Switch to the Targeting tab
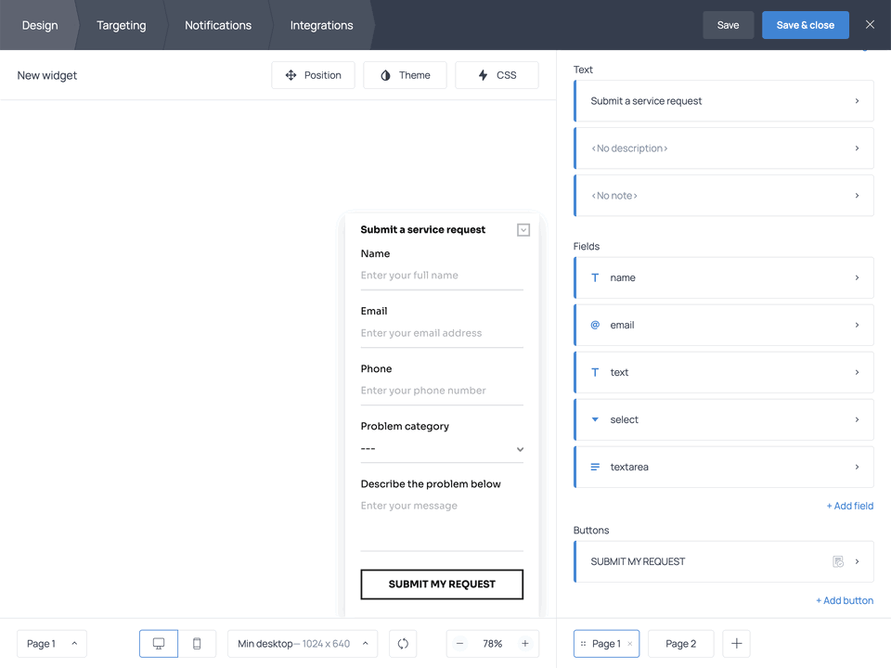 pos(121,25)
